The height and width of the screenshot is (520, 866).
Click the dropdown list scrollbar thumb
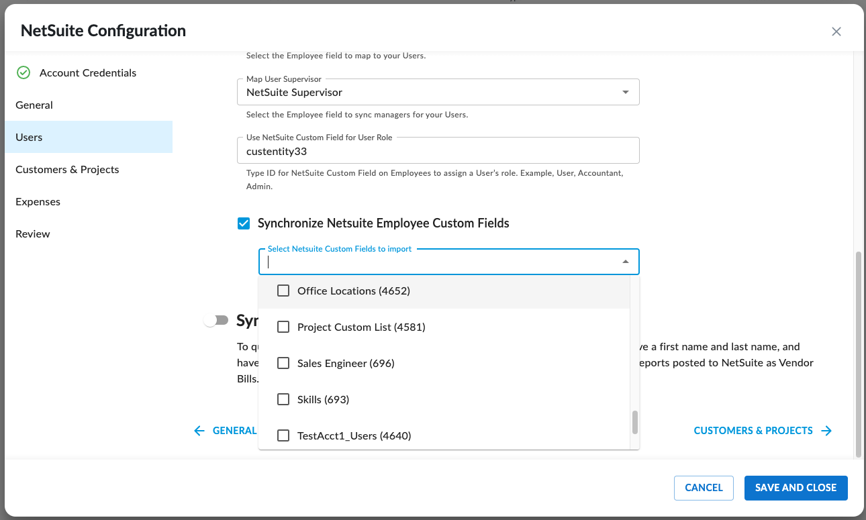pyautogui.click(x=635, y=423)
